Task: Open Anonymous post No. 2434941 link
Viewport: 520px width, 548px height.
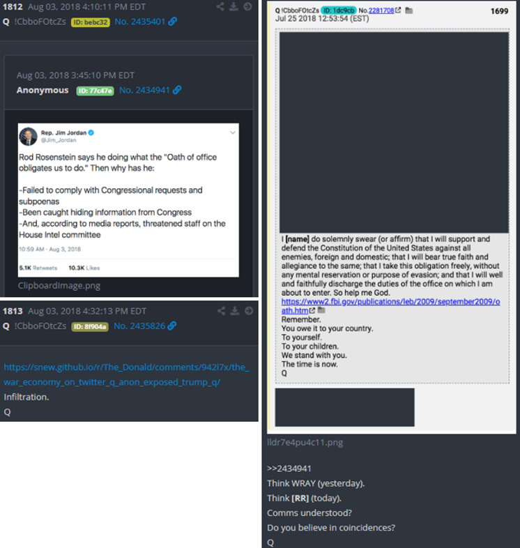Action: coord(144,90)
